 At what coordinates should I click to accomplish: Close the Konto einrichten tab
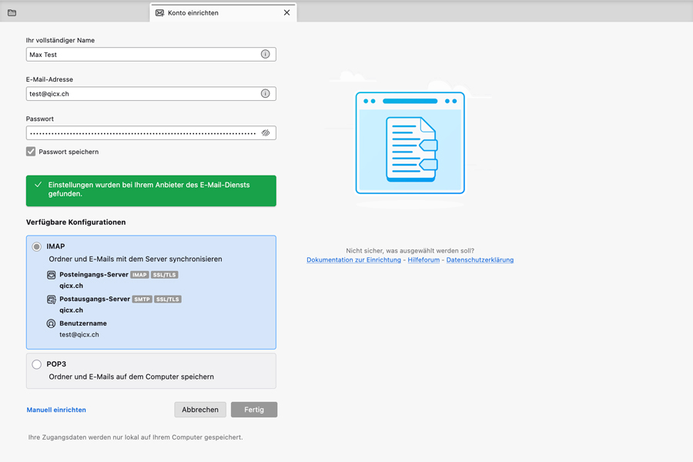coord(286,13)
